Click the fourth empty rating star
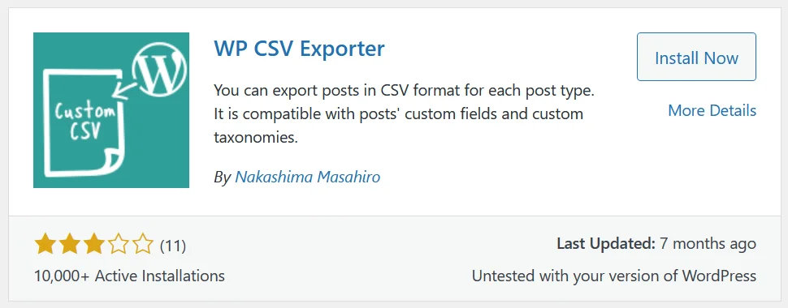This screenshot has height=308, width=788. [118, 244]
